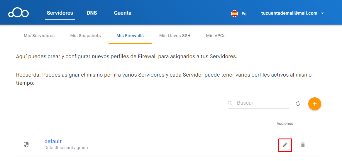The height and width of the screenshot is (161, 342).
Task: Switch to Mis Servidores tab
Action: [39, 36]
